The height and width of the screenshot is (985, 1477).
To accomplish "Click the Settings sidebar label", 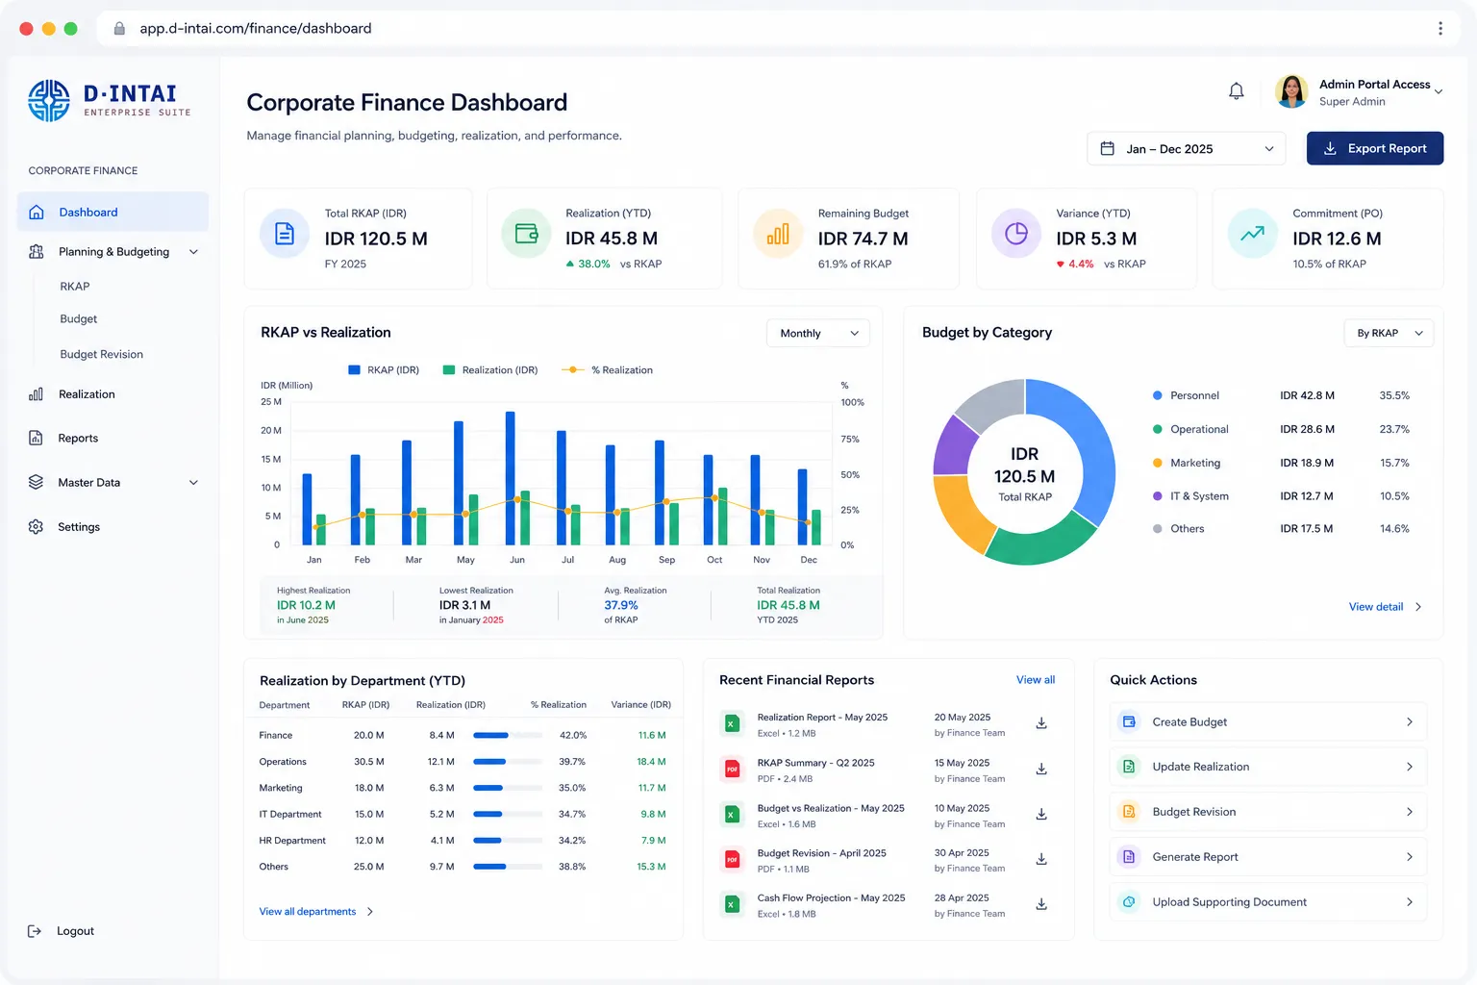I will tap(79, 527).
